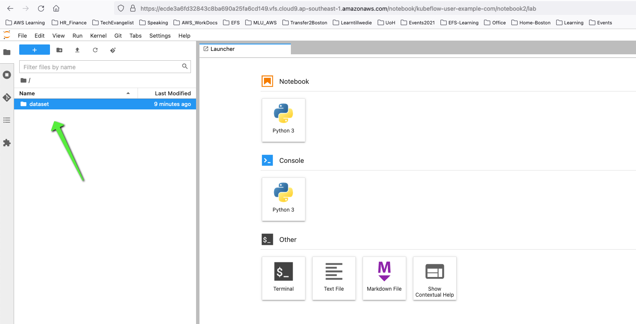Open Running Terminals and Kernels sidebar
This screenshot has width=636, height=324.
(x=7, y=75)
